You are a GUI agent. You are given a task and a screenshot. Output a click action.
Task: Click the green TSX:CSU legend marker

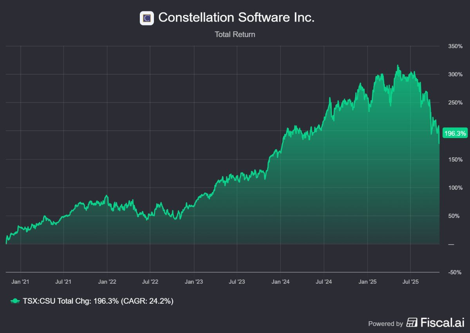15,301
